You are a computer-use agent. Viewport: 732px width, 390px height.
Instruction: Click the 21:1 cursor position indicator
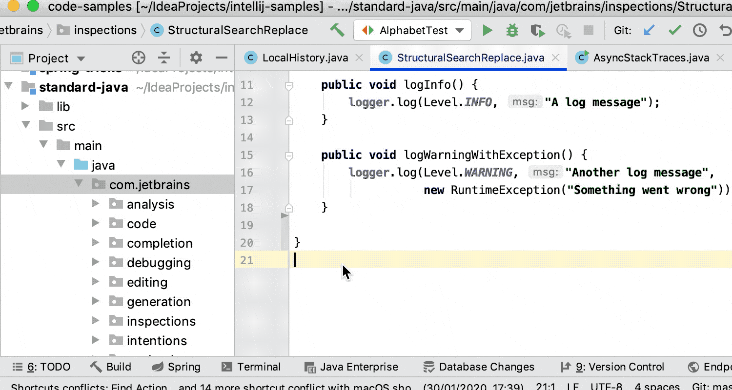pos(546,387)
